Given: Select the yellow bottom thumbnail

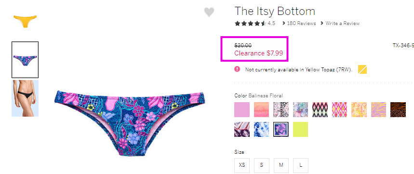Looking at the screenshot, I should click(x=25, y=21).
